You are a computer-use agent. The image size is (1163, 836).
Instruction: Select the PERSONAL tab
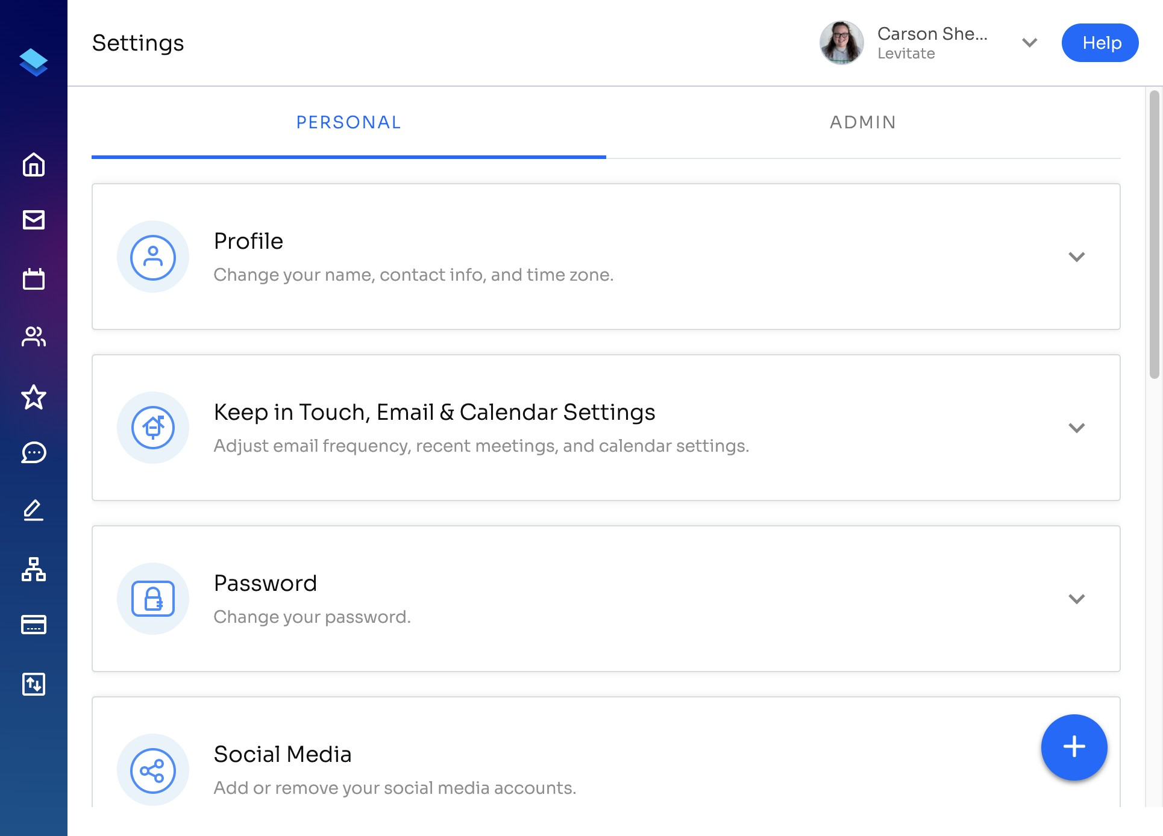[x=349, y=122]
